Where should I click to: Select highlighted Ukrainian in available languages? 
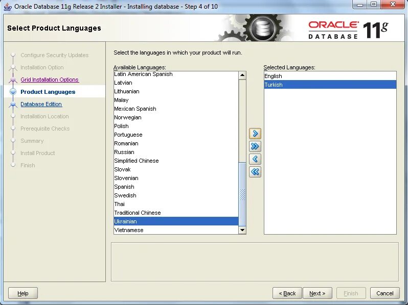coord(176,221)
